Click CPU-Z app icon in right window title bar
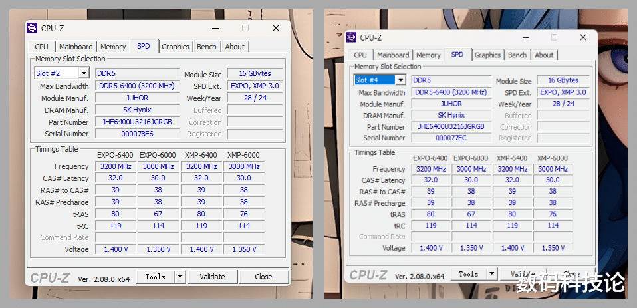This screenshot has width=637, height=308. click(351, 37)
